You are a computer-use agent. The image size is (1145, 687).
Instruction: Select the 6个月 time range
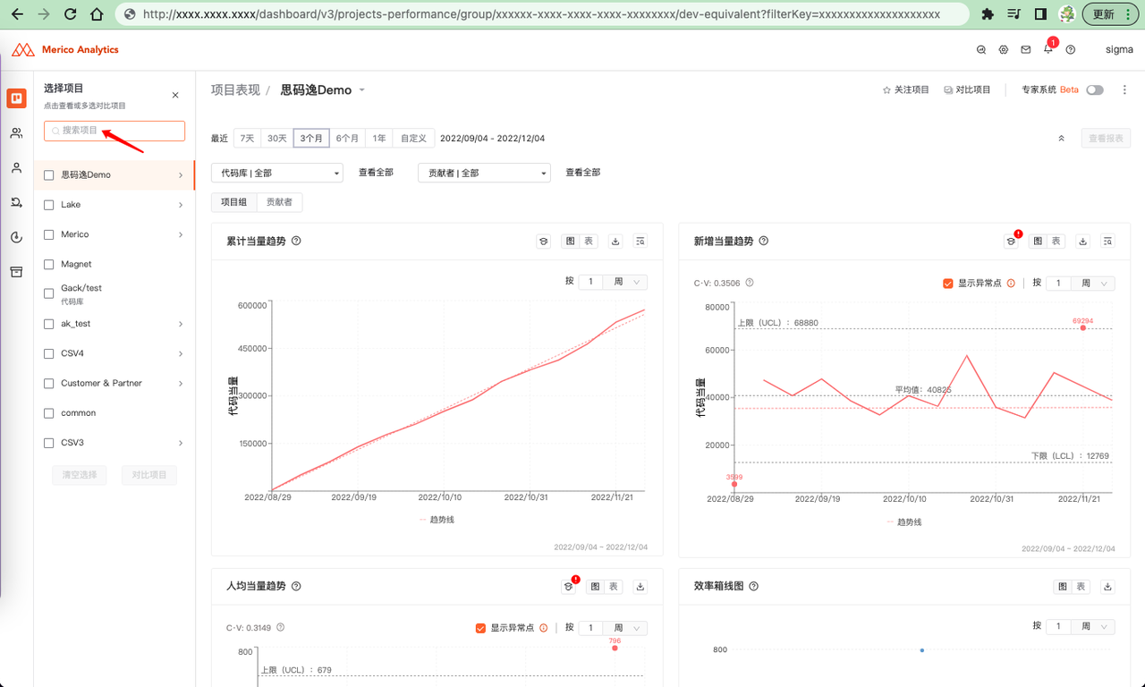click(347, 139)
